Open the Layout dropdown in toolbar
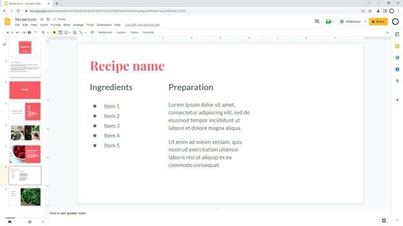403x226 pixels. click(x=121, y=33)
